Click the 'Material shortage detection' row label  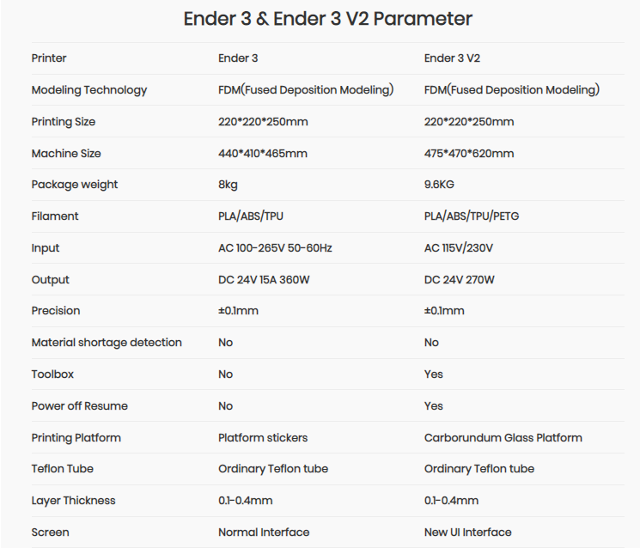pyautogui.click(x=107, y=343)
